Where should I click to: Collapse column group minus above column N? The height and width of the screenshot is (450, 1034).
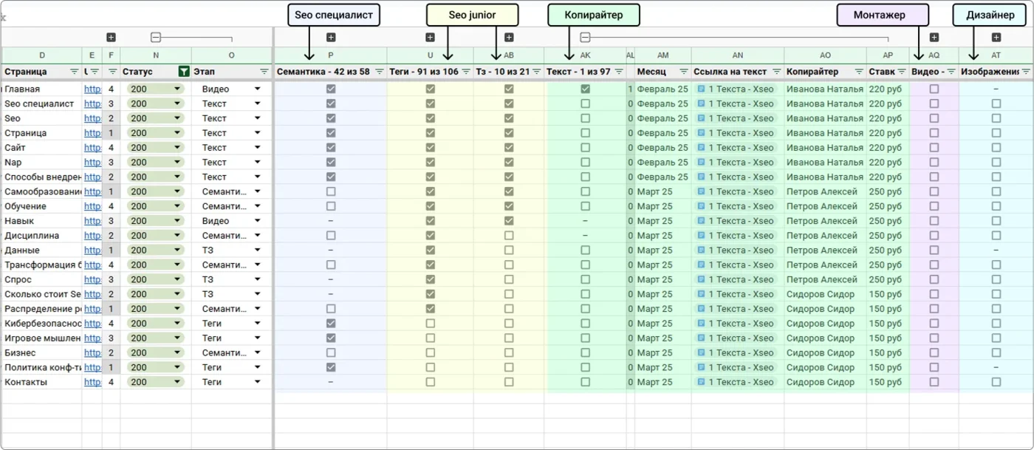(x=156, y=38)
